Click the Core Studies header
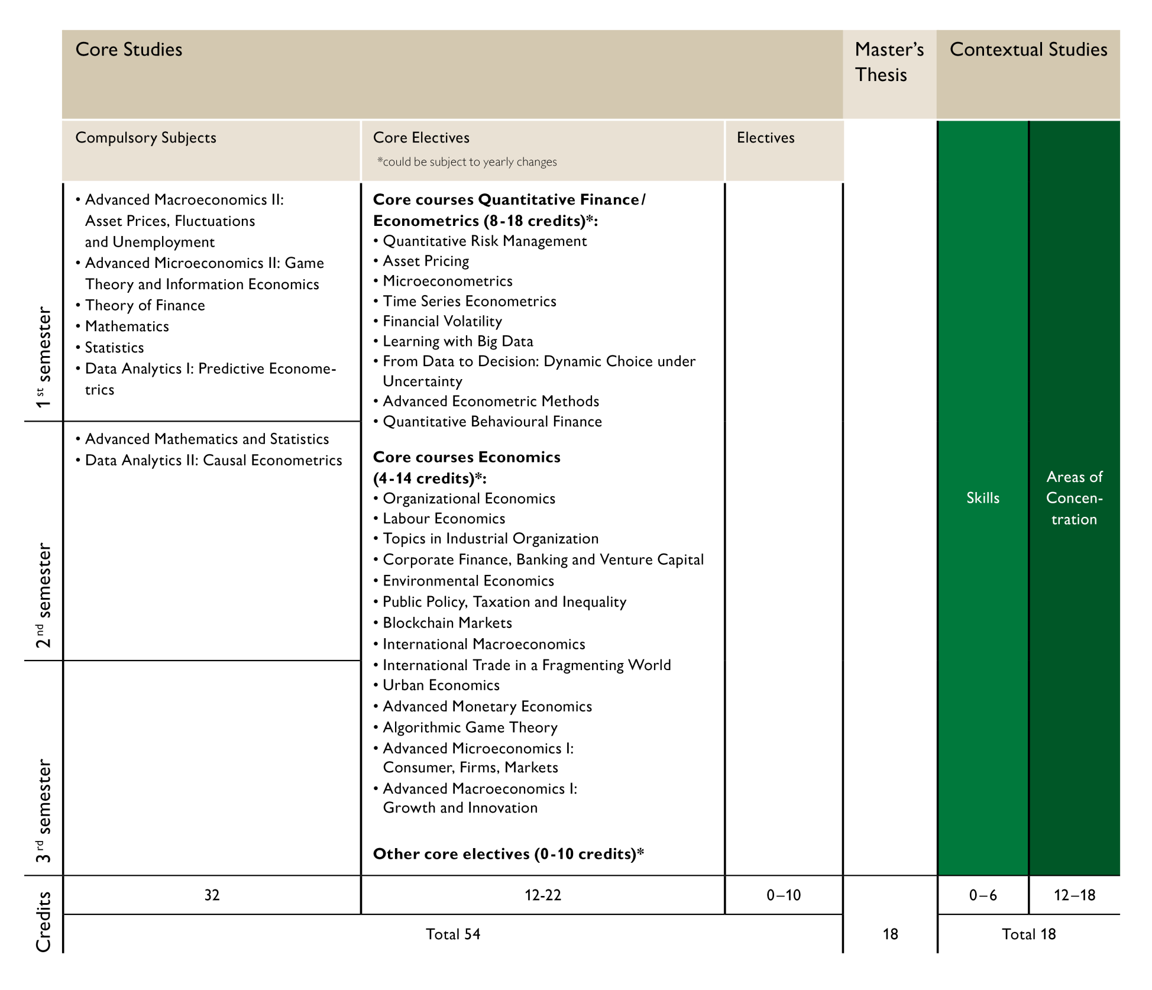 [129, 50]
